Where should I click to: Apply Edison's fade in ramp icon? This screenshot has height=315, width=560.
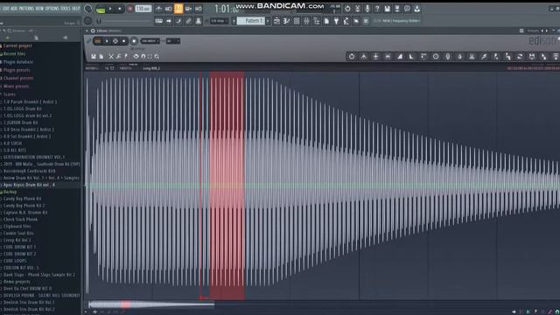coord(400,56)
